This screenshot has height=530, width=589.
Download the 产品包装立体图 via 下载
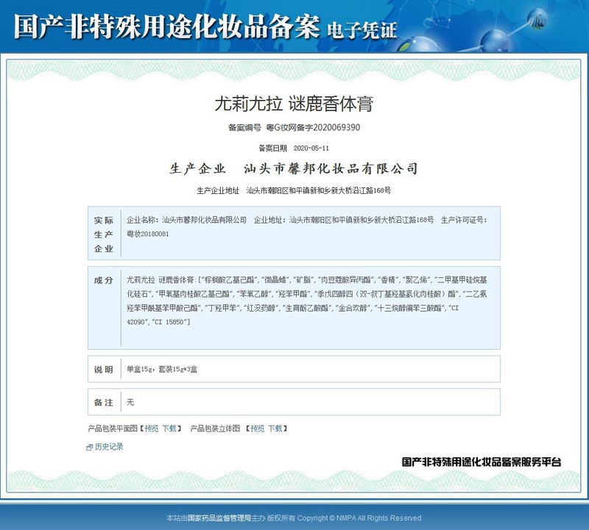pyautogui.click(x=275, y=429)
